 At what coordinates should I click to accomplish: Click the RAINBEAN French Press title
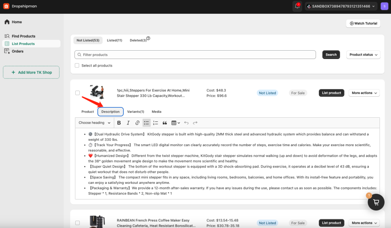(x=156, y=223)
